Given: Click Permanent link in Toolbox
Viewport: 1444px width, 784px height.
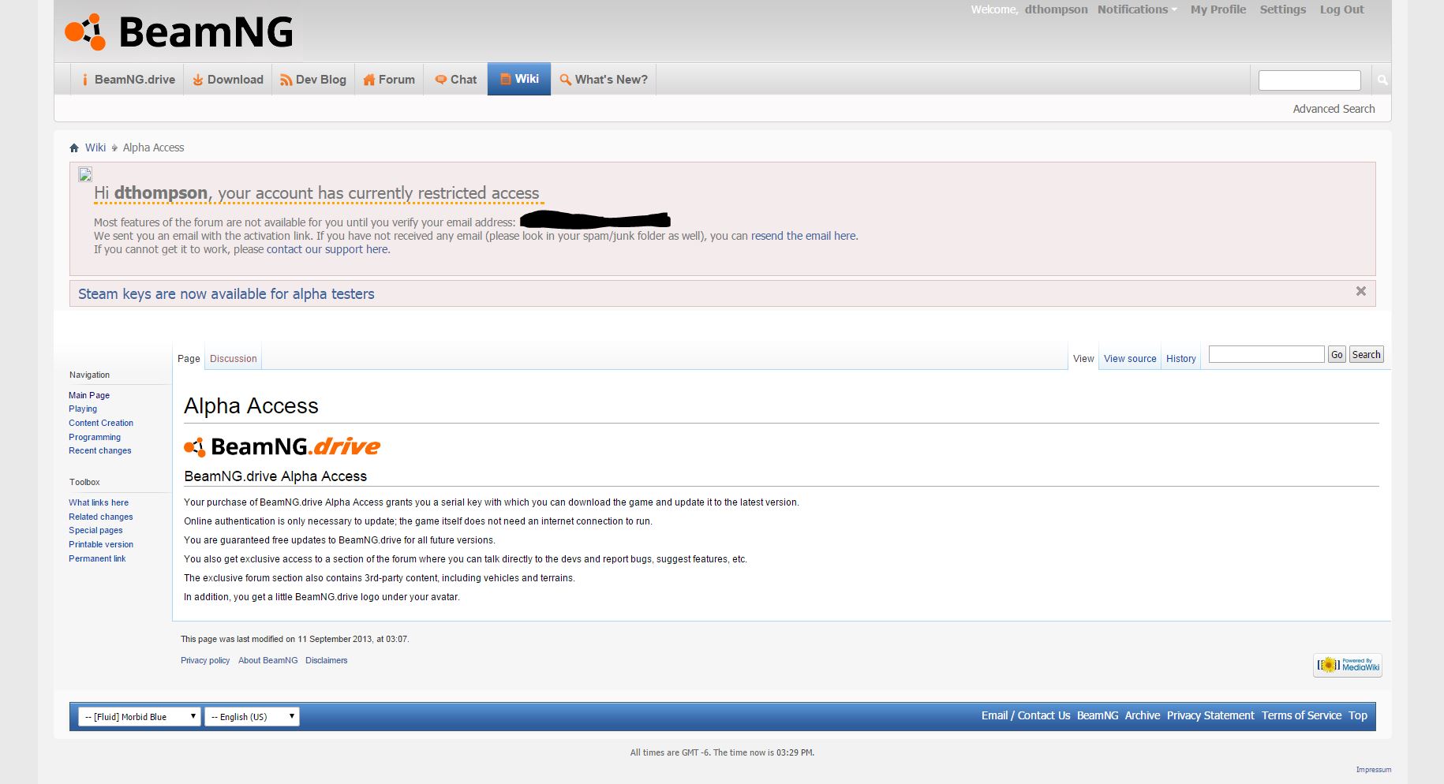Looking at the screenshot, I should pyautogui.click(x=97, y=558).
